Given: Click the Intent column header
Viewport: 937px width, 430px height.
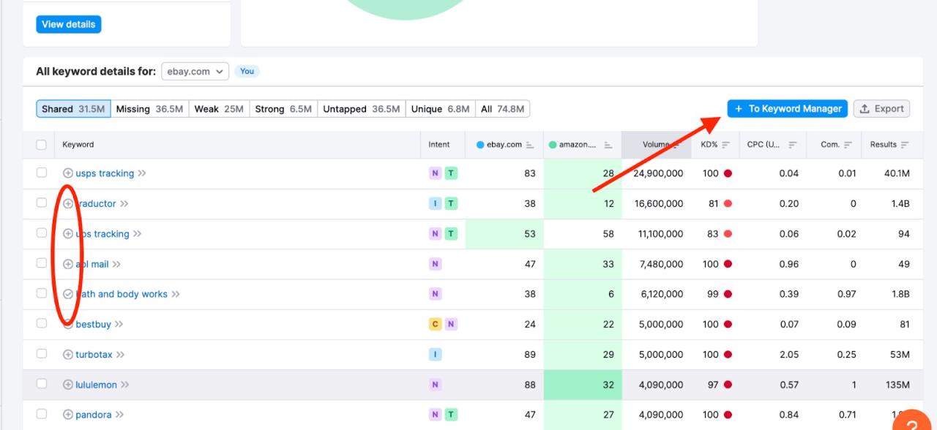Looking at the screenshot, I should click(x=439, y=145).
